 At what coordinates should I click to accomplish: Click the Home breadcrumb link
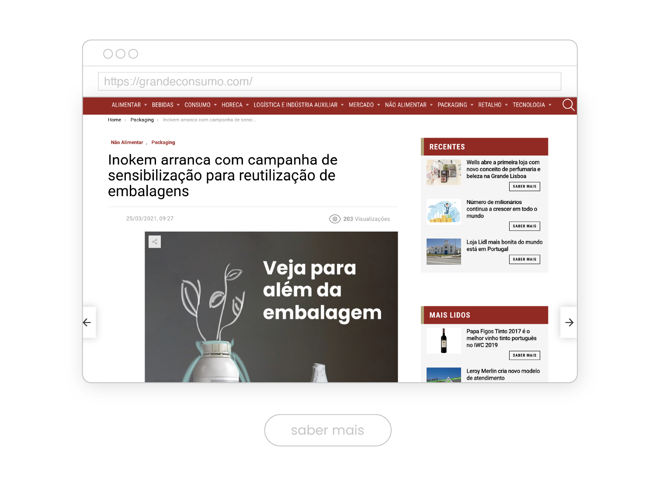pyautogui.click(x=115, y=120)
